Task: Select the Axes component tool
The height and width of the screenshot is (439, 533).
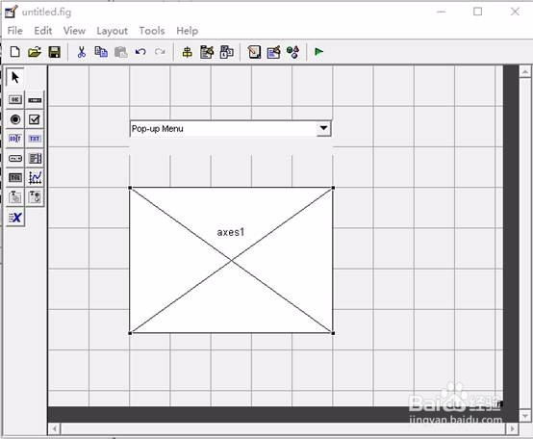Action: pos(35,177)
